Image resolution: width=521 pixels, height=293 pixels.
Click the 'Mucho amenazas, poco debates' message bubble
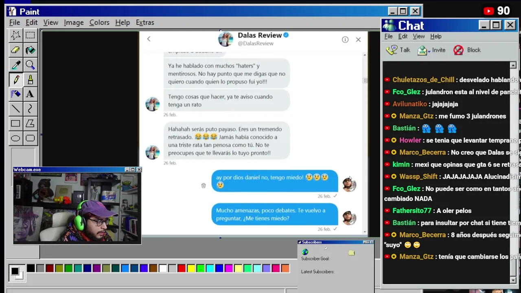pos(275,214)
